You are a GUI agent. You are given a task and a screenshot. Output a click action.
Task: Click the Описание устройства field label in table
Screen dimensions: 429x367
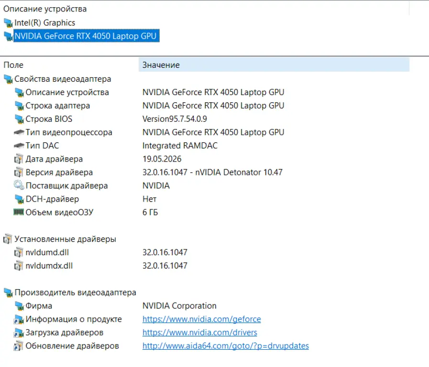(x=67, y=93)
